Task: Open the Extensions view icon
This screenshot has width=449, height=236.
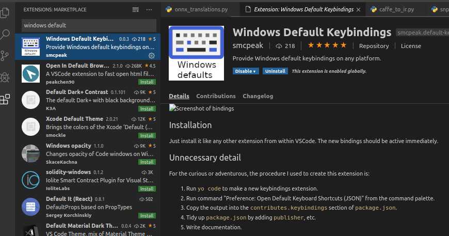Action: click(x=5, y=99)
